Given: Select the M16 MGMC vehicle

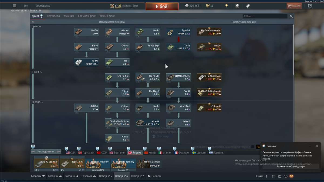Looking at the screenshot, I should coord(179,77).
